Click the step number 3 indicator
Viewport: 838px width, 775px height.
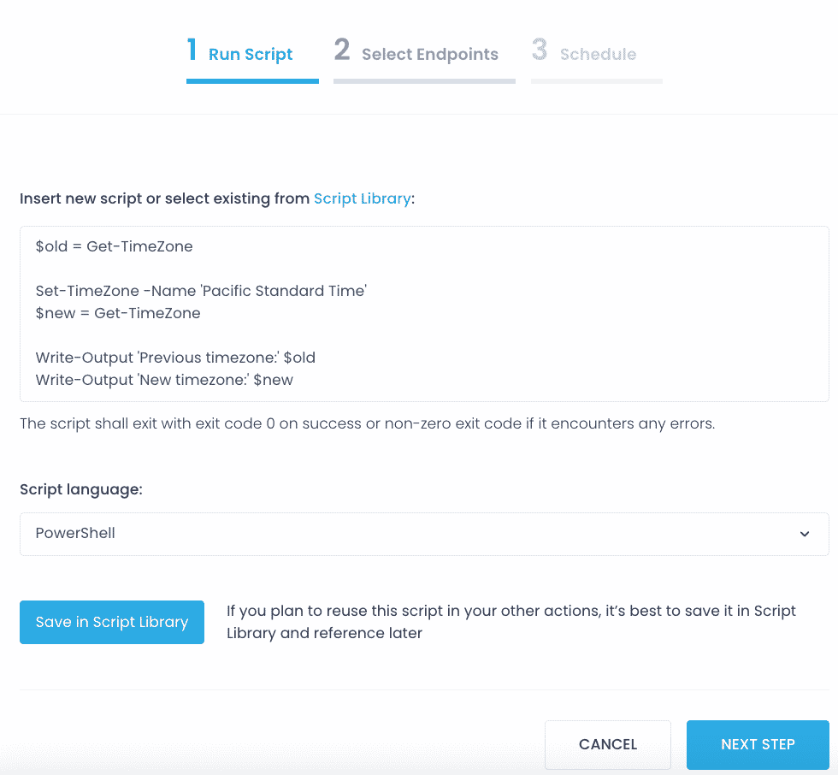coord(539,50)
